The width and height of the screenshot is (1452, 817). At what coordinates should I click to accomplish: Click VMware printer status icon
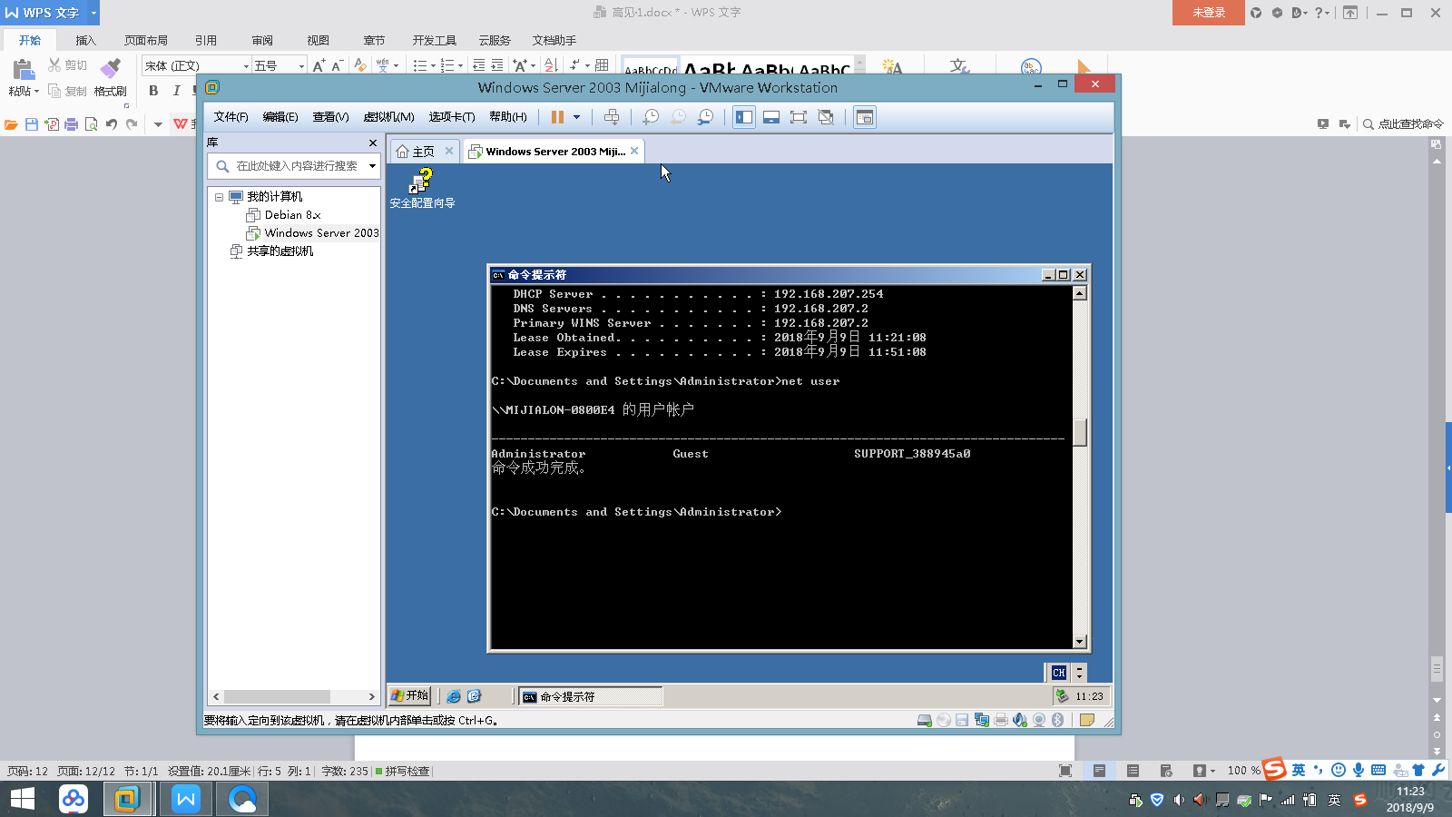pyautogui.click(x=1001, y=720)
